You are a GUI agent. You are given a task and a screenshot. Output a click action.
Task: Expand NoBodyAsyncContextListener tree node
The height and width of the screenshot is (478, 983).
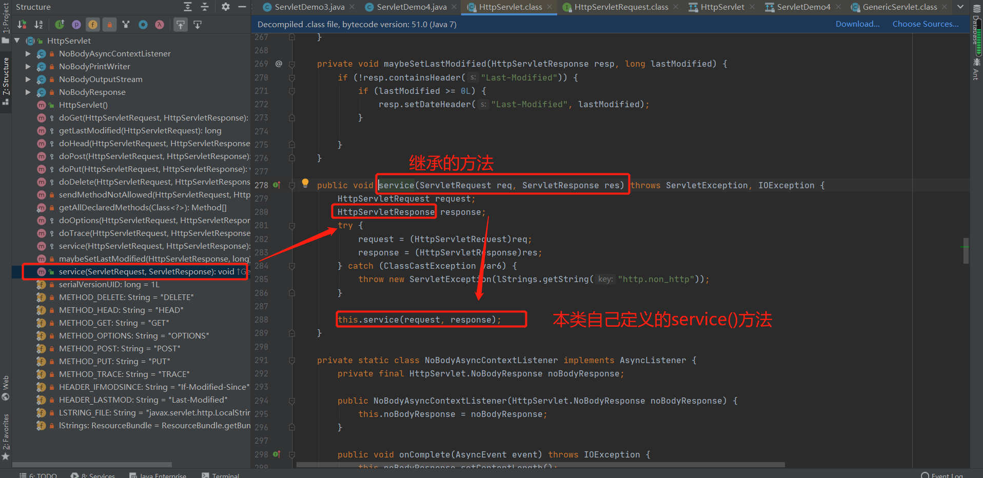coord(28,53)
